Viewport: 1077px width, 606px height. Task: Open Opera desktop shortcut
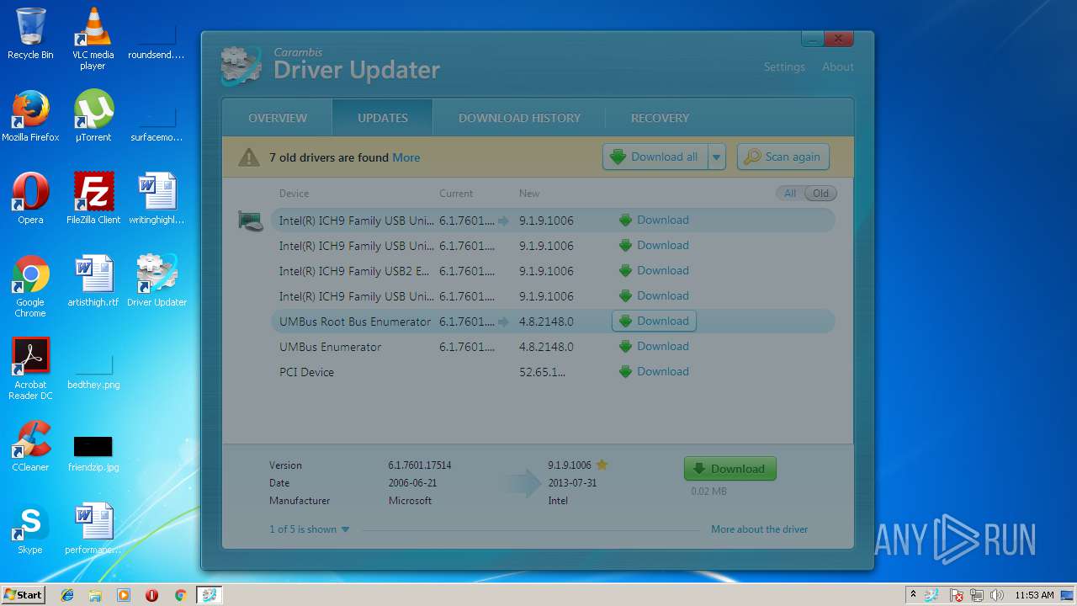(x=30, y=199)
